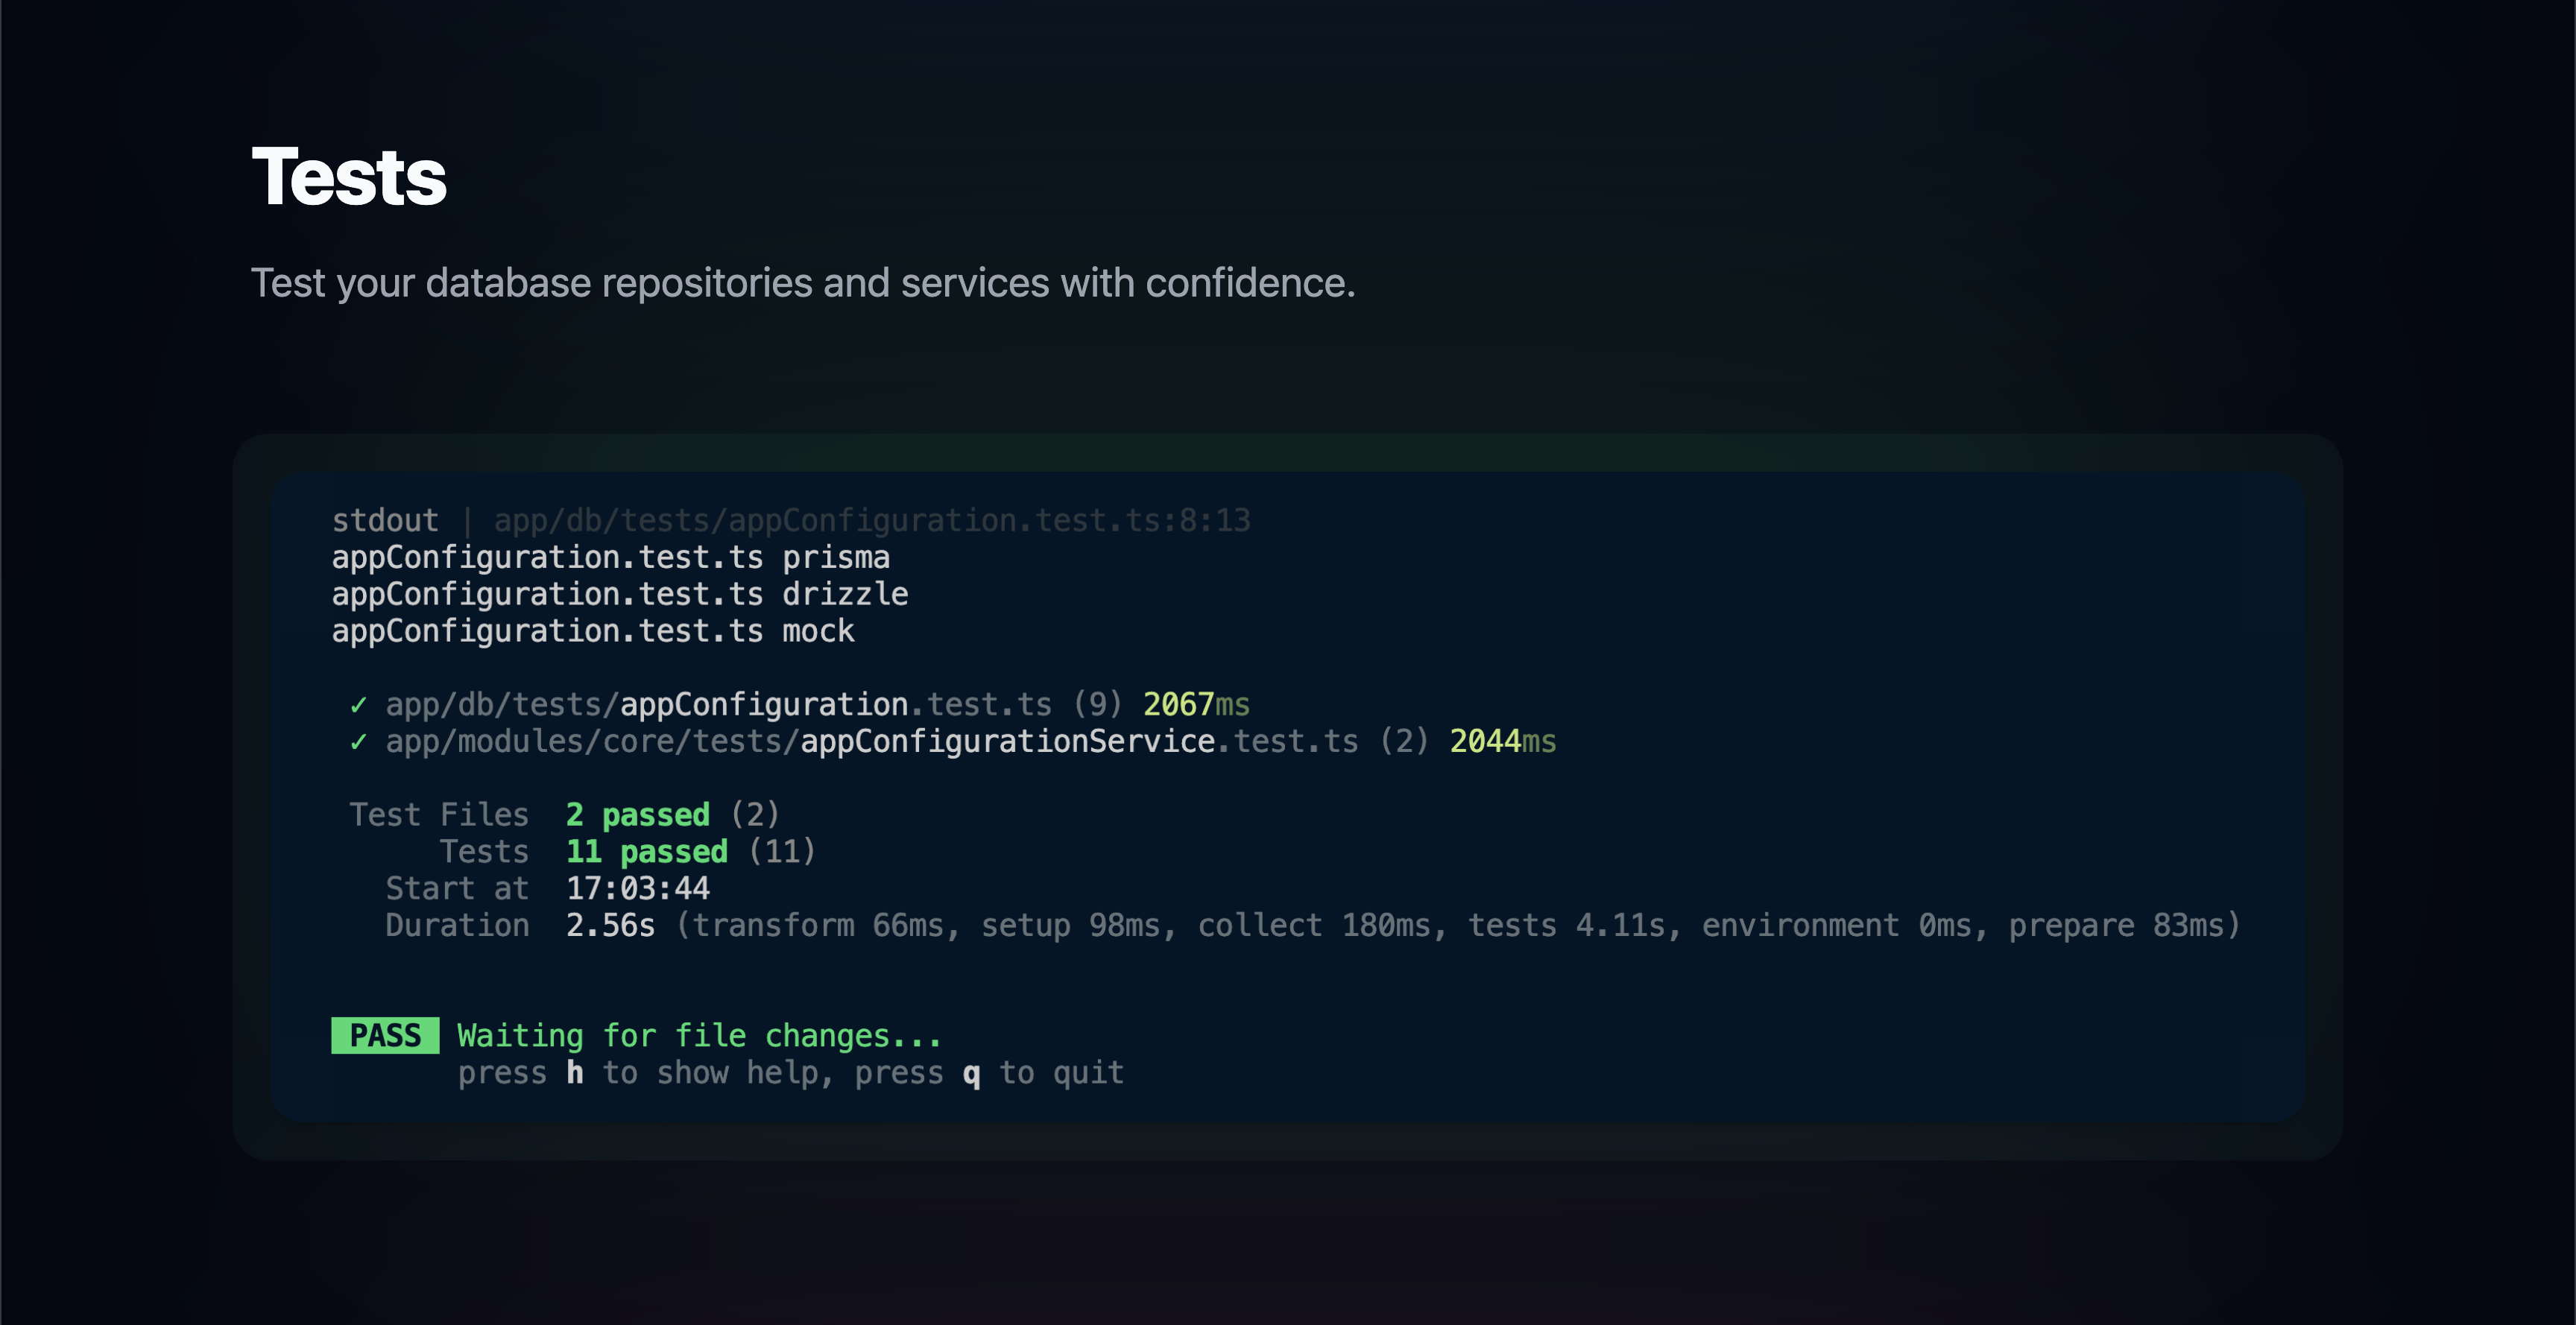Open the app/db/tests/appConfiguration.test.ts:8:13 path

pyautogui.click(x=871, y=520)
